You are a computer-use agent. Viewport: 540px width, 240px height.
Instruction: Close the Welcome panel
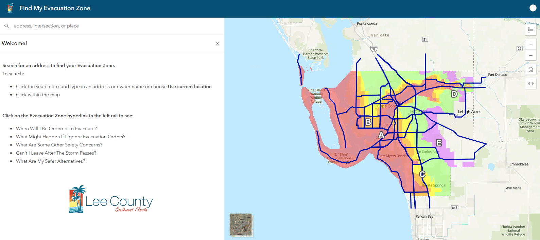pyautogui.click(x=217, y=43)
